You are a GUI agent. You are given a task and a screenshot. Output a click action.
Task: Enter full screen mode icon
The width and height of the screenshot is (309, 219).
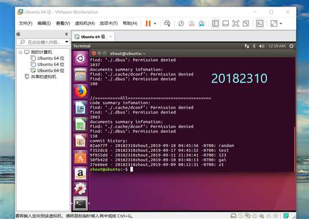coord(236,24)
